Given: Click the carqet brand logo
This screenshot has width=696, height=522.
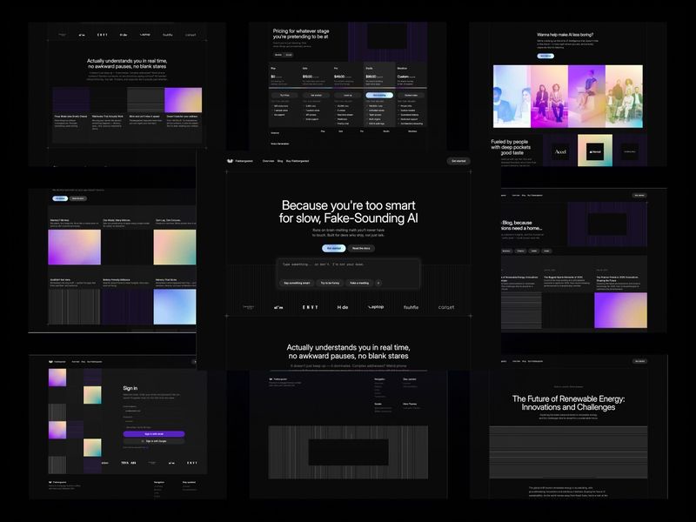Looking at the screenshot, I should (x=445, y=306).
